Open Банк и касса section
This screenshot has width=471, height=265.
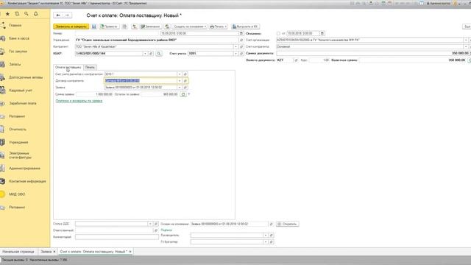pyautogui.click(x=19, y=38)
